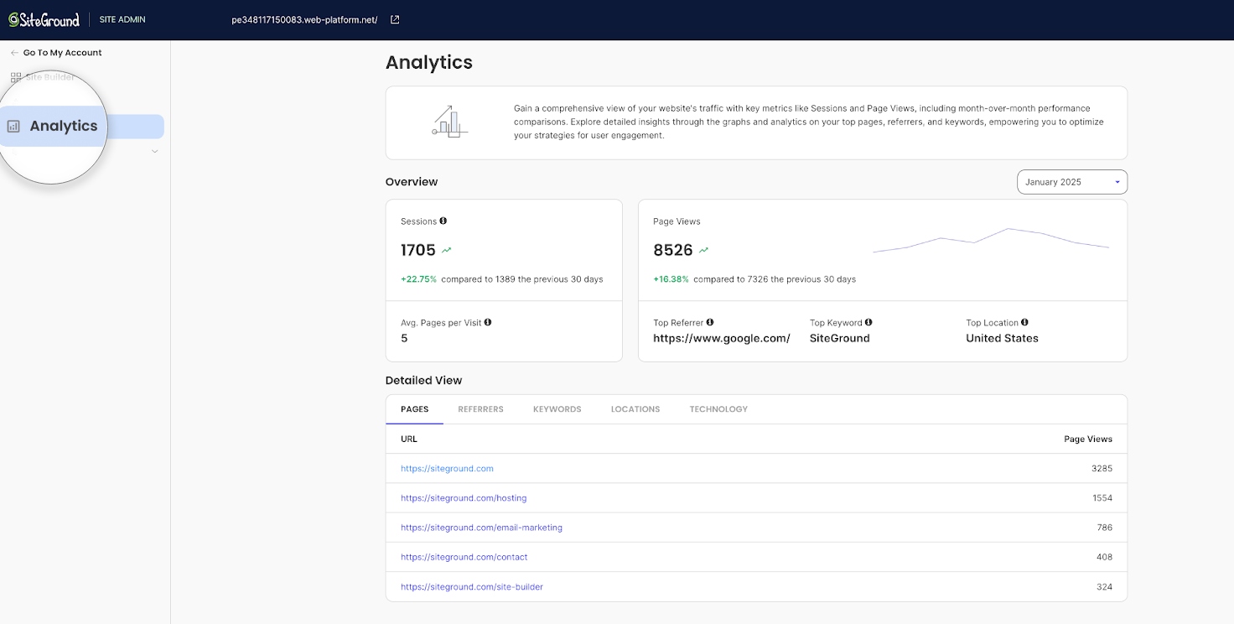Viewport: 1234px width, 624px height.
Task: Click the Sessions info icon
Action: click(x=443, y=221)
